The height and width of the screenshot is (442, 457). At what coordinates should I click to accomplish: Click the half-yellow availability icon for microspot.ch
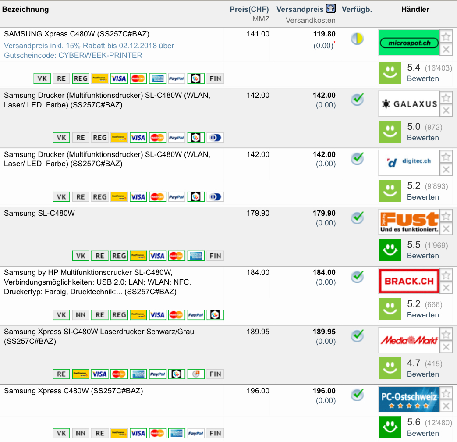pos(357,39)
